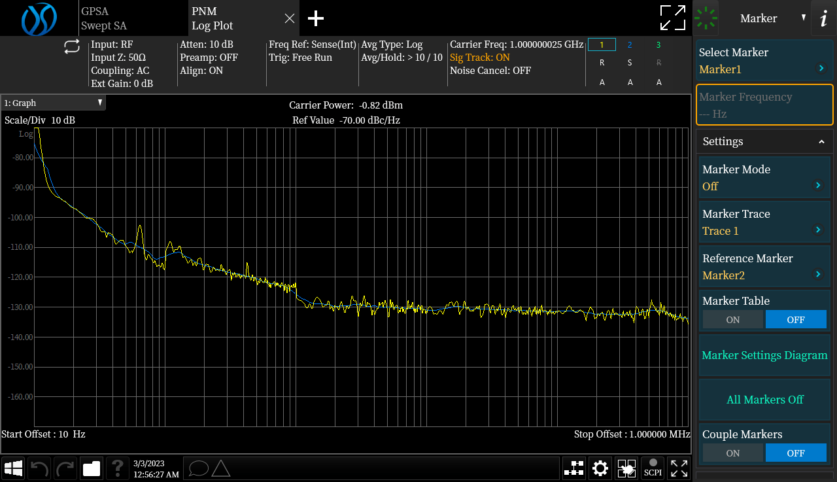Open the Marker Mode selector
This screenshot has width=837, height=482.
click(764, 178)
